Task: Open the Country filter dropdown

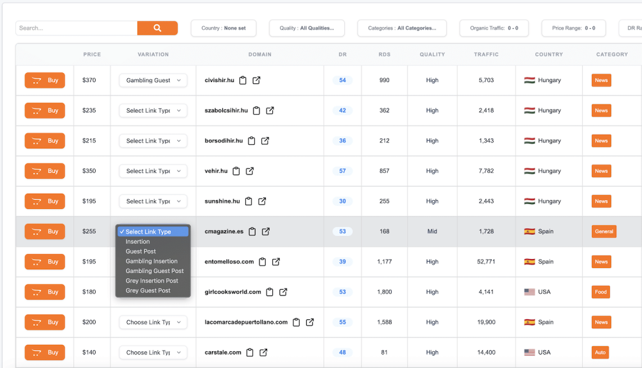Action: click(223, 28)
